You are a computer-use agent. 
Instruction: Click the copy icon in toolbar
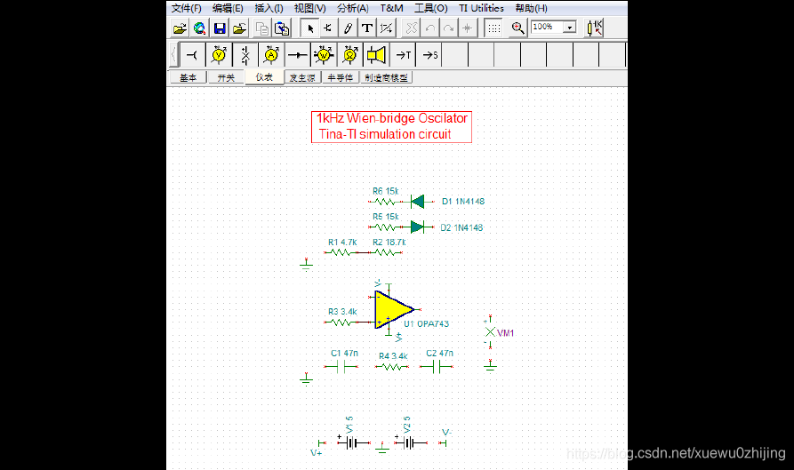click(x=261, y=28)
